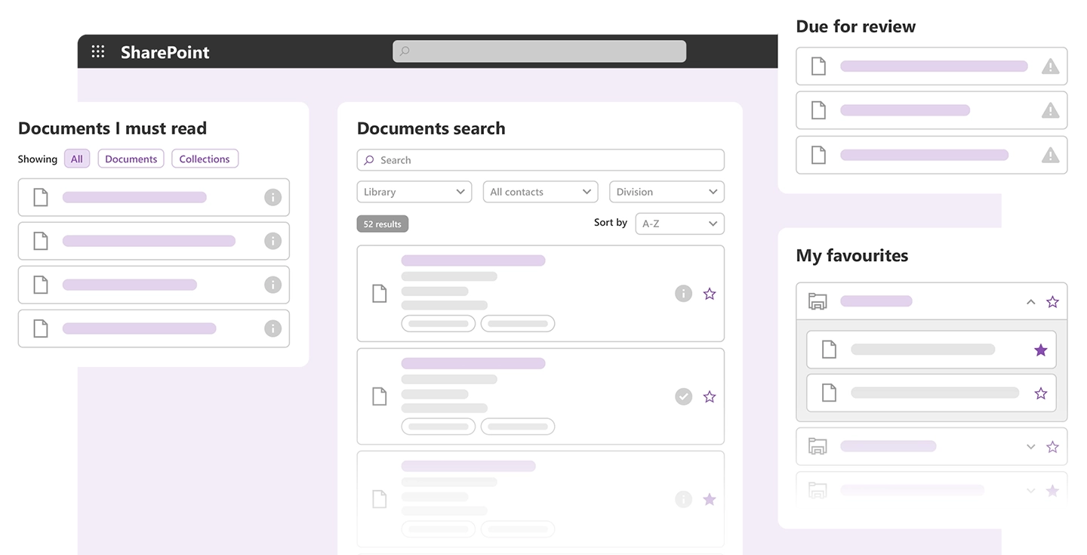Toggle star on second My favourites collection

pyautogui.click(x=1052, y=446)
